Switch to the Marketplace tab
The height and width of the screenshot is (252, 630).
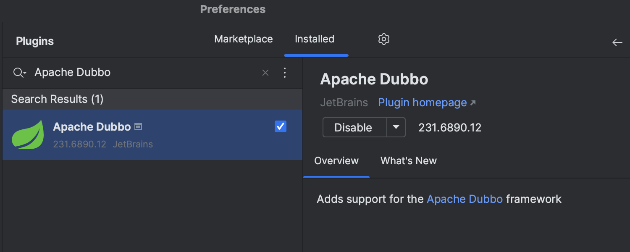click(x=243, y=39)
